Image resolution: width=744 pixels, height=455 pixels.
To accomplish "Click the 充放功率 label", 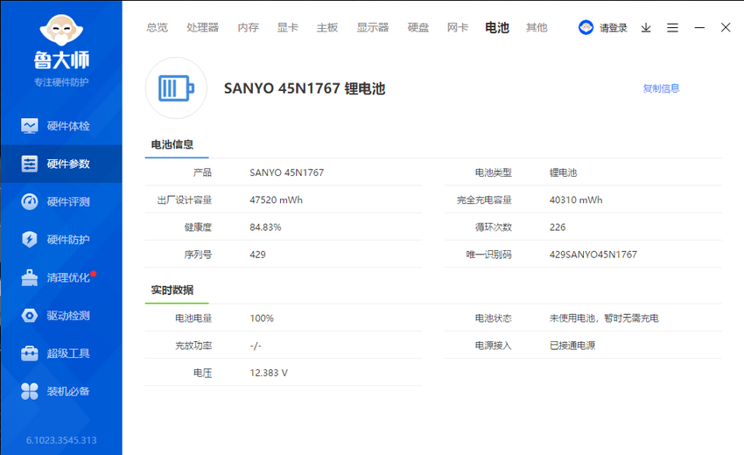I will (x=193, y=346).
